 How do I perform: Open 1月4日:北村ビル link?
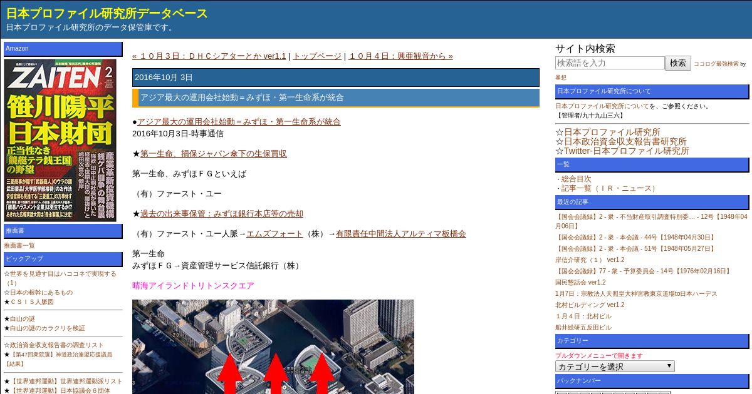tap(583, 316)
